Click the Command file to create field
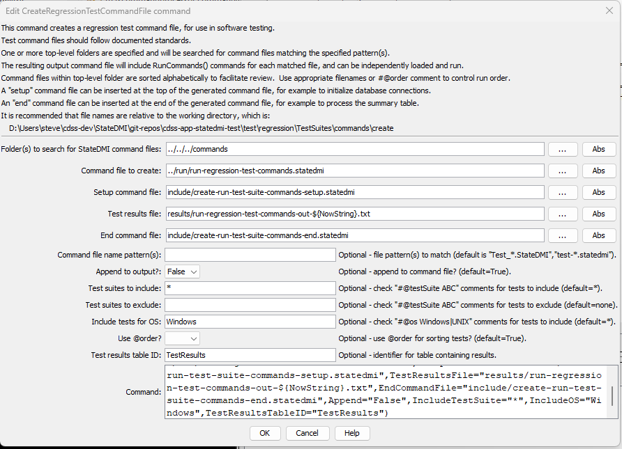Image resolution: width=622 pixels, height=449 pixels. click(x=355, y=171)
